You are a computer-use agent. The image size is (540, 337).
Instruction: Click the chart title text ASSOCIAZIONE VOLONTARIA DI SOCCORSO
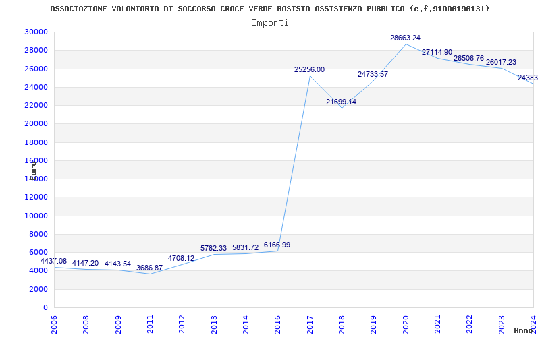(x=134, y=9)
